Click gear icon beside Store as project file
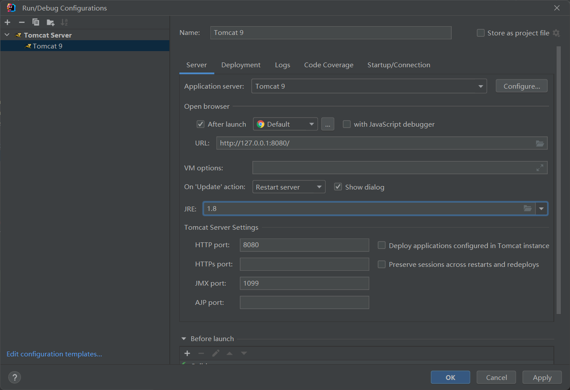The width and height of the screenshot is (570, 390). tap(556, 33)
